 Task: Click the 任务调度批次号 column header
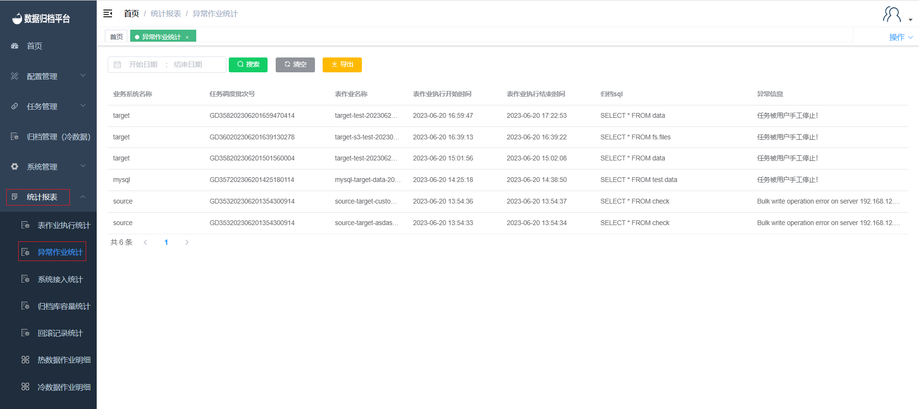(x=232, y=94)
